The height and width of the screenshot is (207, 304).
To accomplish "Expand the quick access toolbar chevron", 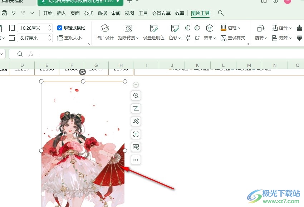I will coord(32,13).
